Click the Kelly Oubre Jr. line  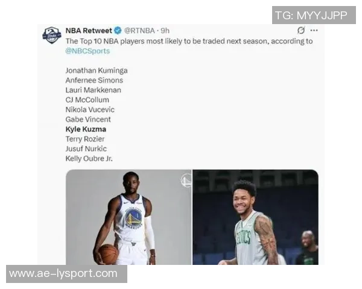pyautogui.click(x=89, y=158)
